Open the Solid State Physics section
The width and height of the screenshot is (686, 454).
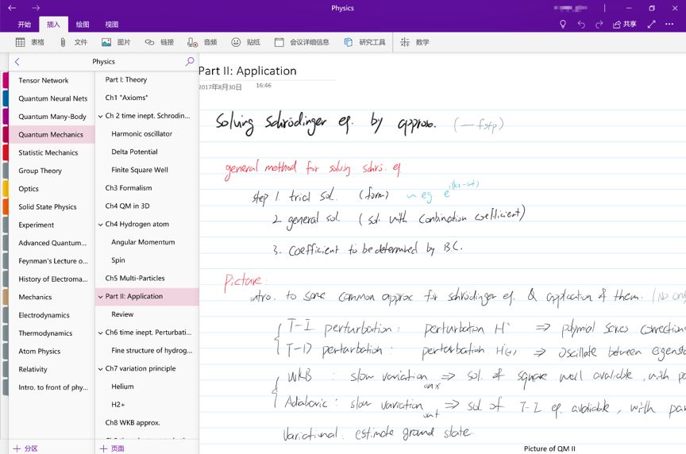point(48,207)
